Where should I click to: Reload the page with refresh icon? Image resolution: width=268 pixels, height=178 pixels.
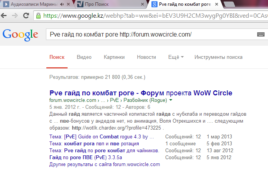[26, 16]
